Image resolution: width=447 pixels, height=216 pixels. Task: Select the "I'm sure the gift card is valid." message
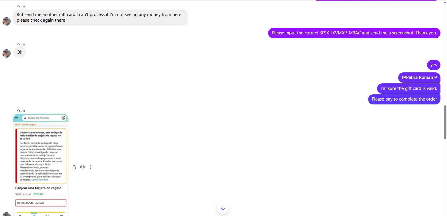tap(409, 88)
